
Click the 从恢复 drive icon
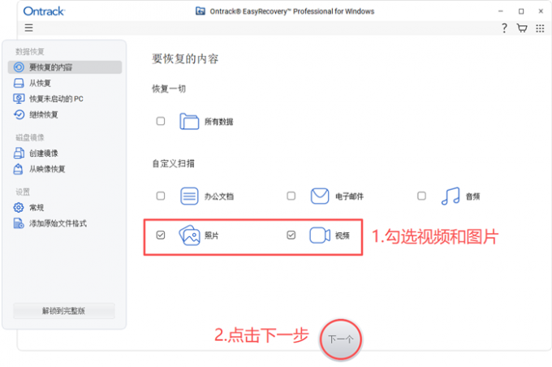(x=19, y=83)
